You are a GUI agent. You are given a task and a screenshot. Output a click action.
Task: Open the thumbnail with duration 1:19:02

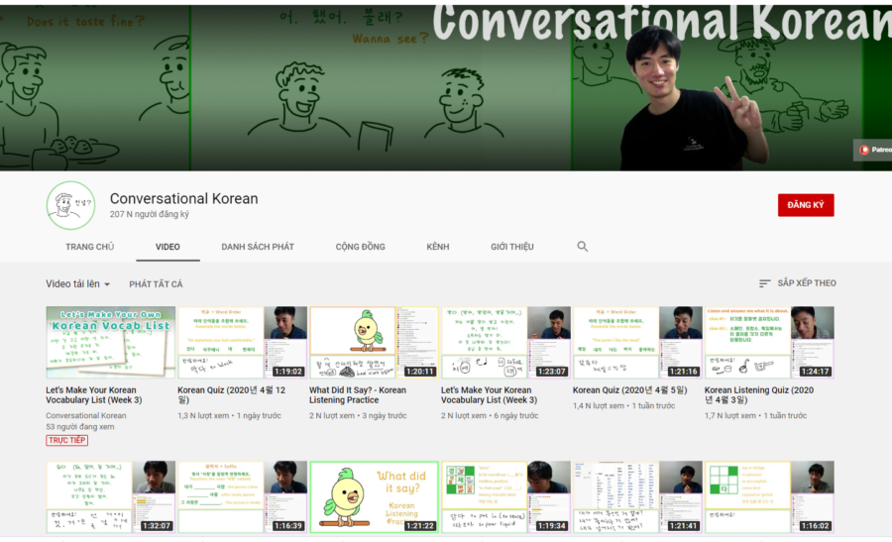pyautogui.click(x=243, y=343)
